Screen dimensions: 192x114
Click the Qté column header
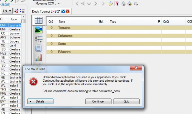click(52, 22)
